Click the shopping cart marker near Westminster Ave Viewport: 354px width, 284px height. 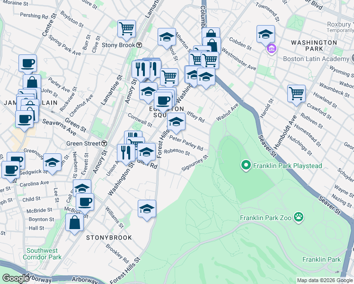210,61
